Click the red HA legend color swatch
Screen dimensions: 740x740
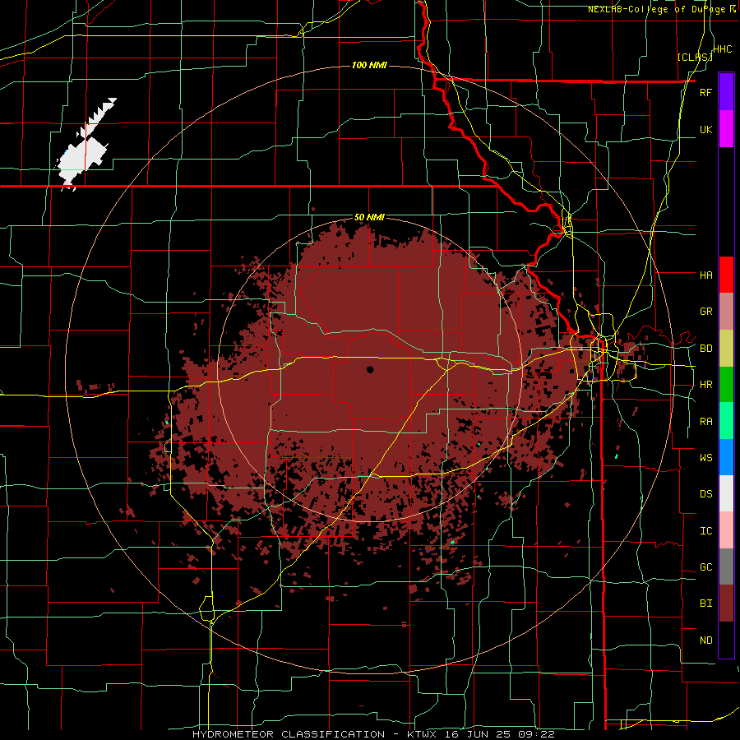(726, 275)
